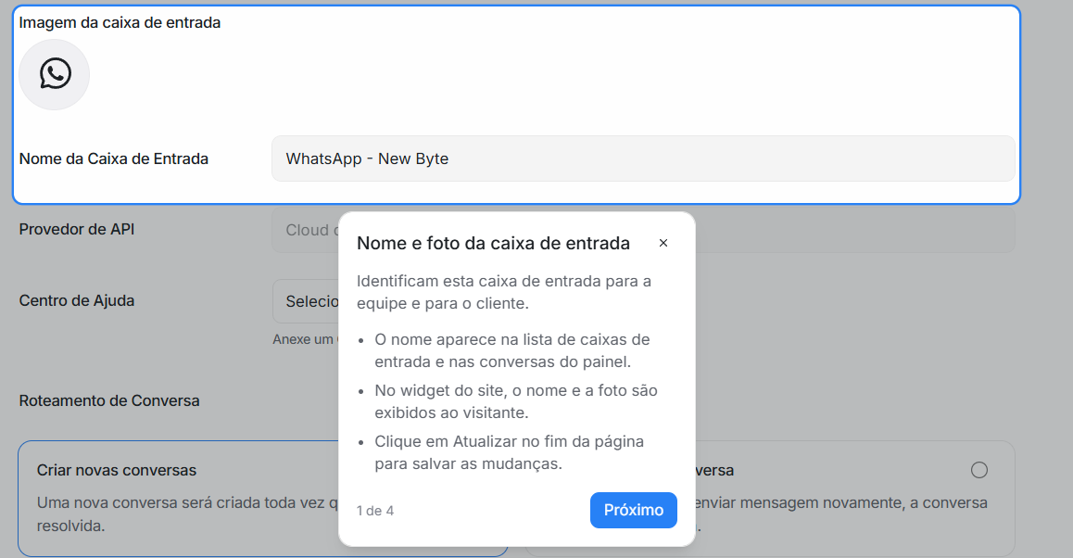Image resolution: width=1073 pixels, height=558 pixels.
Task: Click the "Nome da Caixa de Entrada" label
Action: point(114,159)
